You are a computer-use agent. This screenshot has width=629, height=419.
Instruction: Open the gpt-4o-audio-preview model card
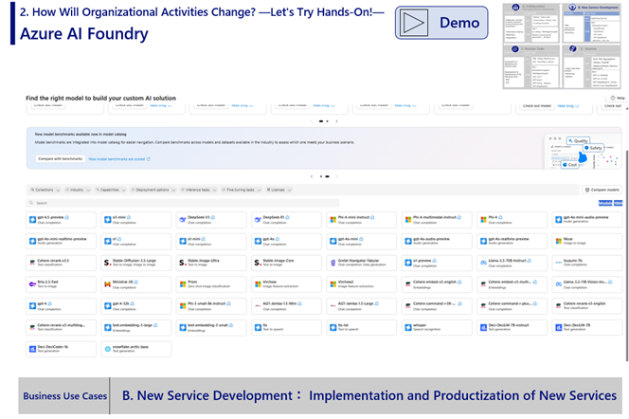437,241
